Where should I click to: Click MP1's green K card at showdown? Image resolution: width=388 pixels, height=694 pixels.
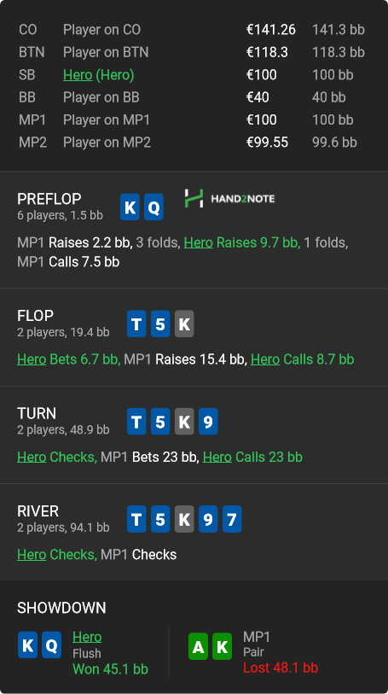tap(223, 647)
